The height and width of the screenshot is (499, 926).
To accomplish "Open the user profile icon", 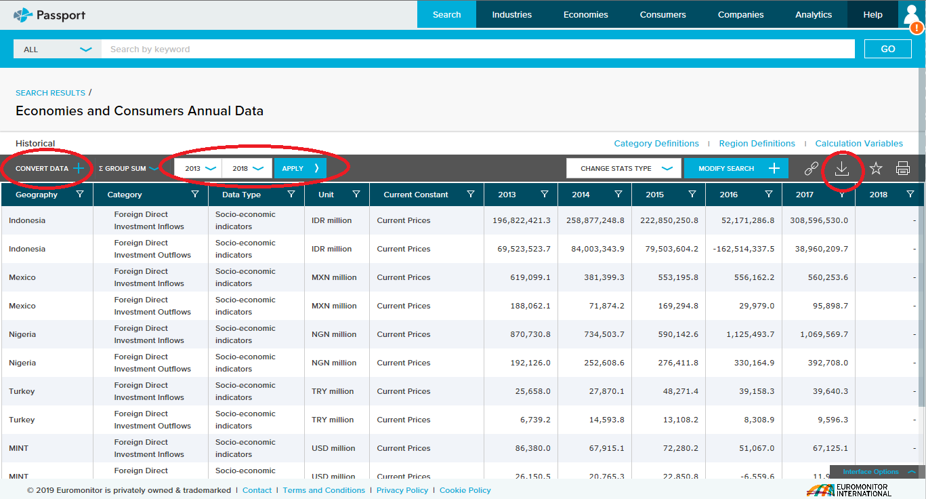I will pyautogui.click(x=910, y=14).
